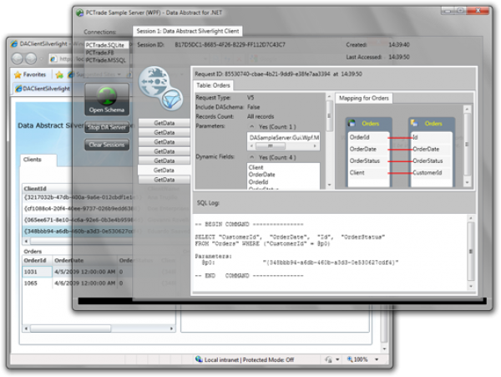501x377 pixels.
Task: Select the PCTrade.MSSQL connection
Action: (106, 60)
